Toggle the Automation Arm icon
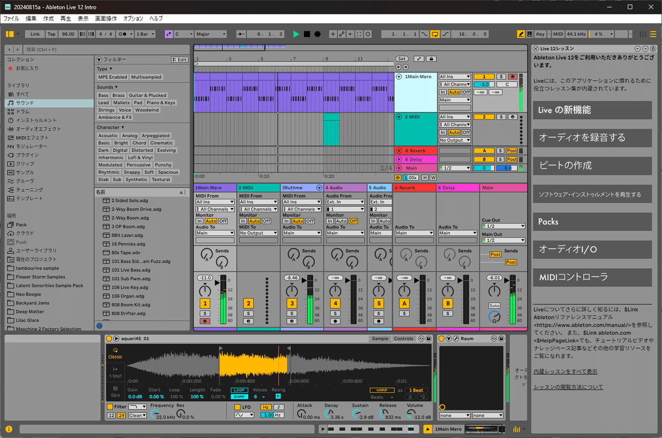 coord(342,34)
